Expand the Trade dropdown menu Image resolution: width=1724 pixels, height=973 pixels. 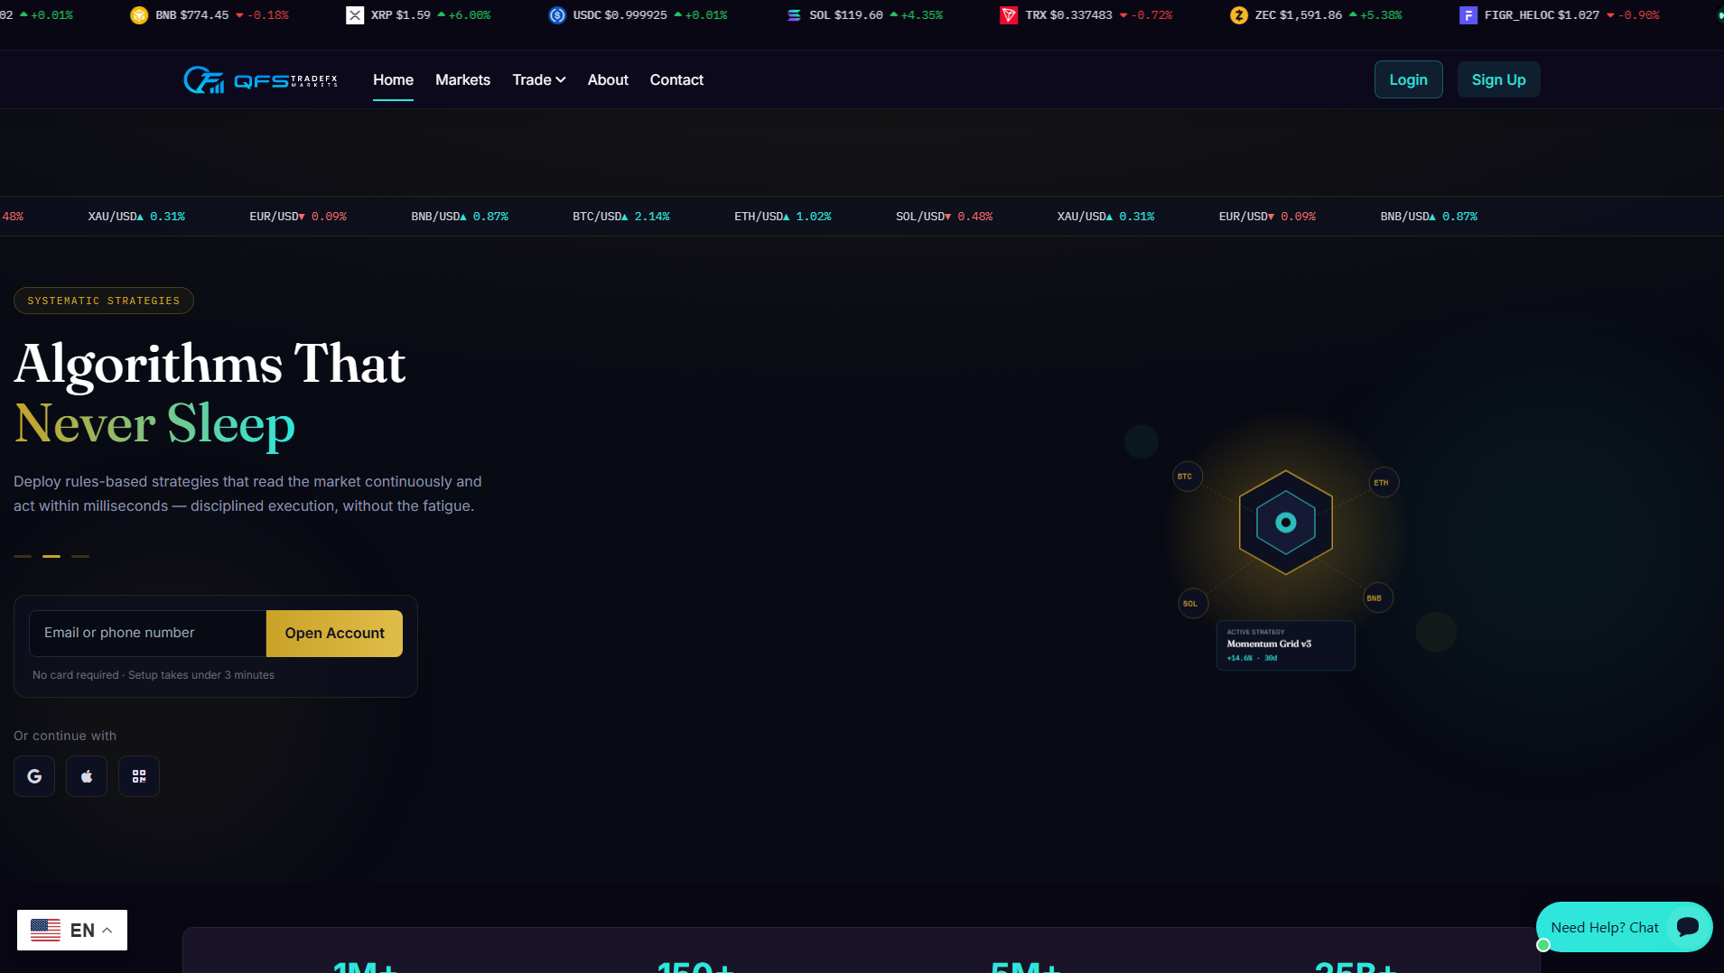click(539, 80)
